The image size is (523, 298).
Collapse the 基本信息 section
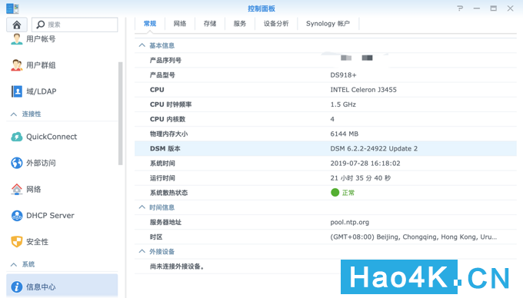(x=142, y=45)
